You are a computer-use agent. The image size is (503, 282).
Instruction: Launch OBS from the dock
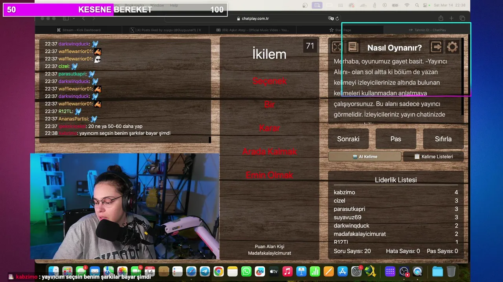(x=404, y=271)
